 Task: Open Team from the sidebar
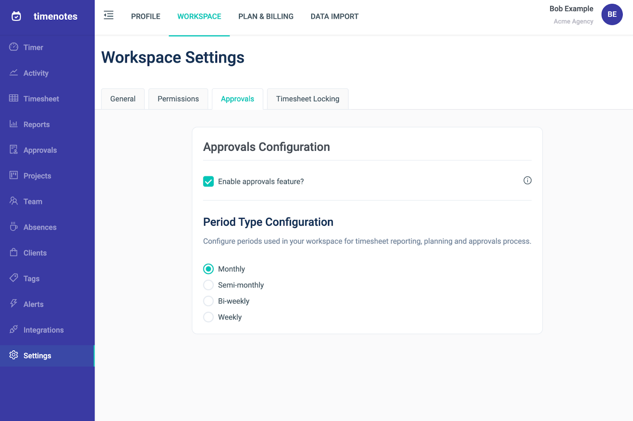(47, 202)
